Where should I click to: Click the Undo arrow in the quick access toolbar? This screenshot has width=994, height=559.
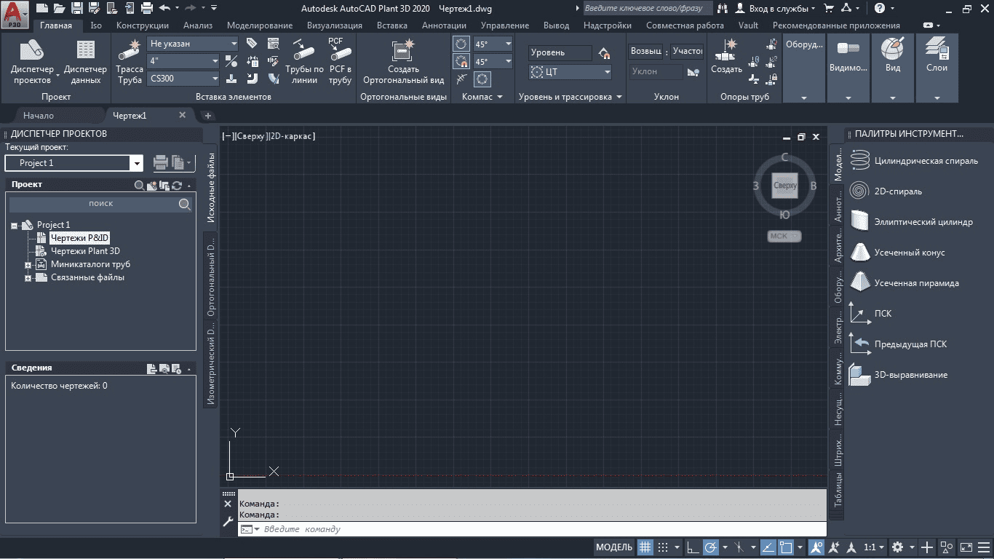click(164, 9)
